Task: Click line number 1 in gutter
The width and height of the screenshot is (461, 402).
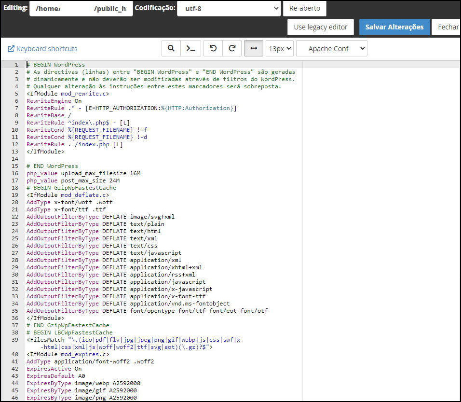Action: point(17,65)
